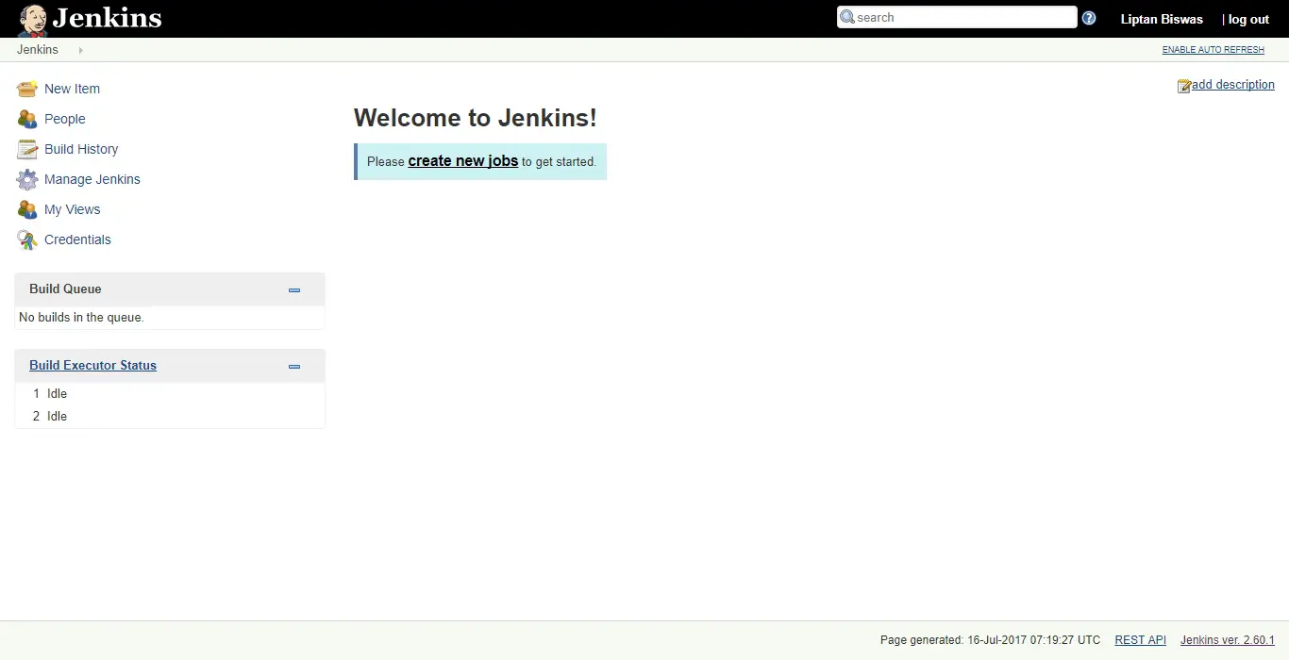Log out of Jenkins
Image resolution: width=1289 pixels, height=660 pixels.
[x=1248, y=19]
